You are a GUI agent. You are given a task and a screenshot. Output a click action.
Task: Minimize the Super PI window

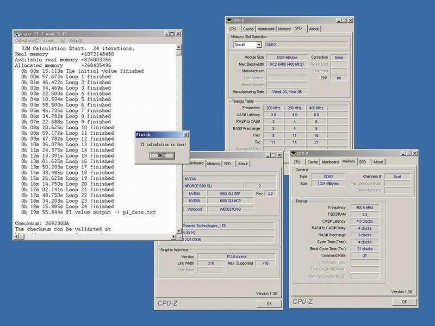point(166,34)
